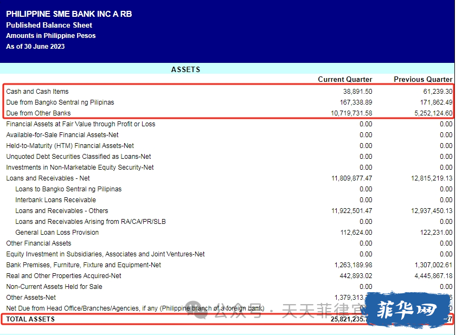Select 'Available-for-Sale Financial Assets-Net' row label

pos(62,135)
